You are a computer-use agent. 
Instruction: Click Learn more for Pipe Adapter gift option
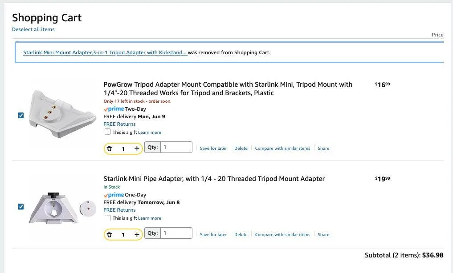pos(150,218)
